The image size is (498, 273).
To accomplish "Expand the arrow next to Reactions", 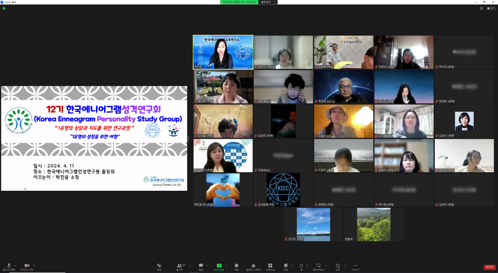I will pyautogui.click(x=291, y=265).
